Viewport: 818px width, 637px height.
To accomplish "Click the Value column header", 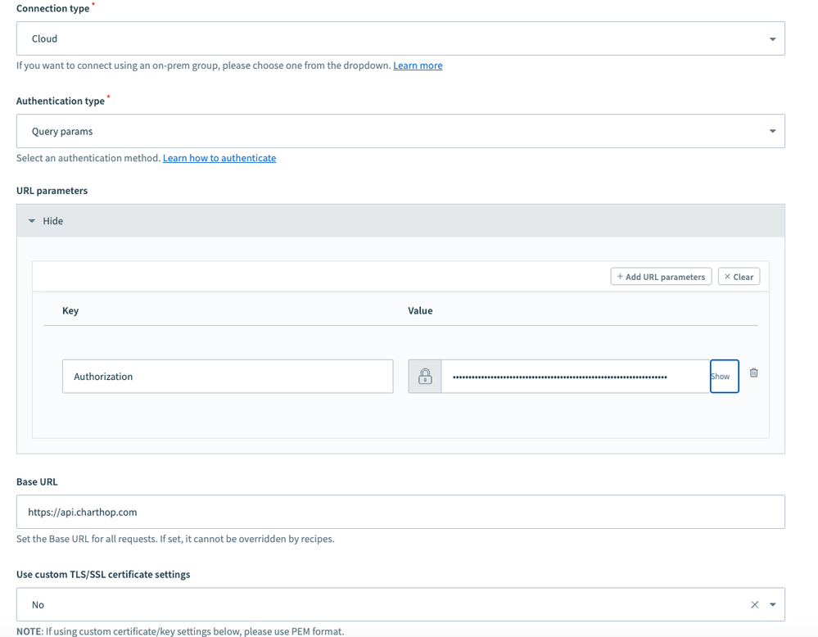I will point(420,311).
